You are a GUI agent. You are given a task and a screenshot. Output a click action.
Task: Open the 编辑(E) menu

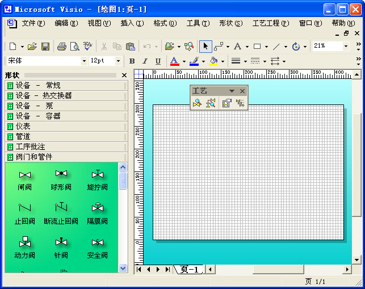[x=66, y=23]
